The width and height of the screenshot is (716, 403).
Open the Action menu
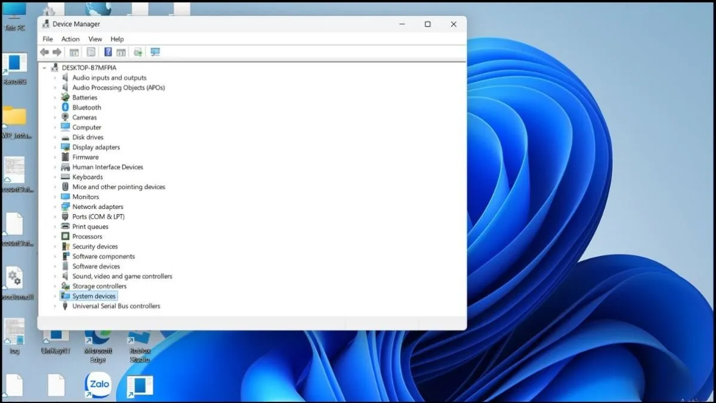(70, 38)
